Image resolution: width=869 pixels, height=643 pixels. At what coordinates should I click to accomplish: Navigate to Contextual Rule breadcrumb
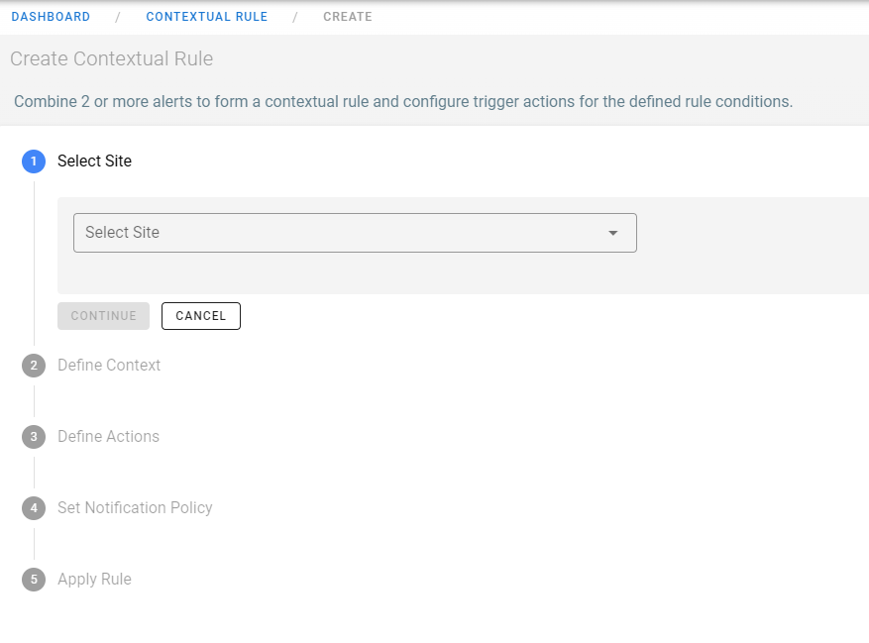206,17
